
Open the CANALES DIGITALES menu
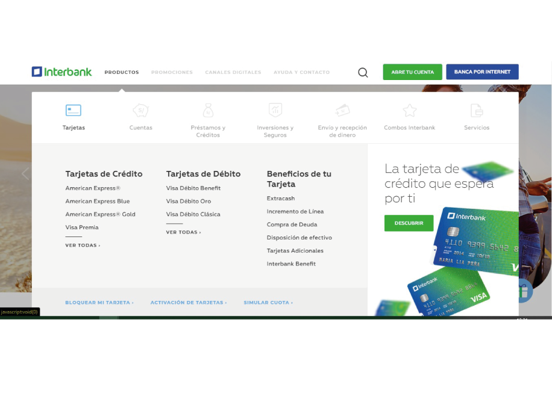coord(233,72)
